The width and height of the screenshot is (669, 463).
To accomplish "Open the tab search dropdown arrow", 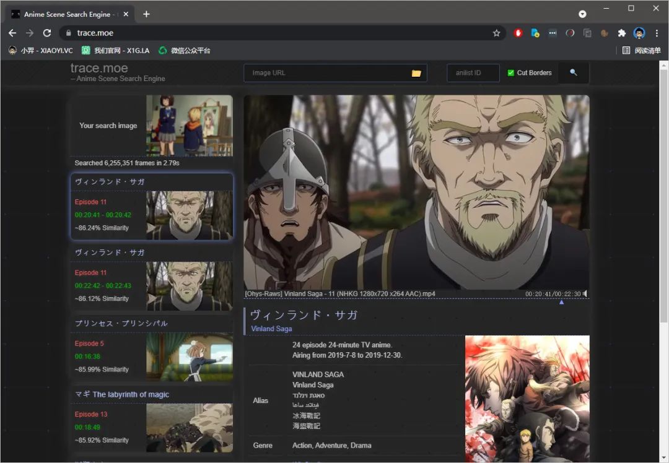I will tap(582, 14).
